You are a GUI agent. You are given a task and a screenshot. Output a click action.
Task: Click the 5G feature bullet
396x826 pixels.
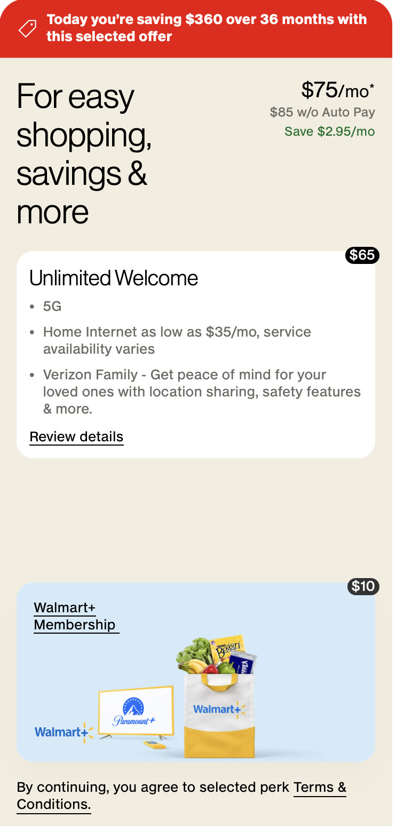click(x=52, y=306)
